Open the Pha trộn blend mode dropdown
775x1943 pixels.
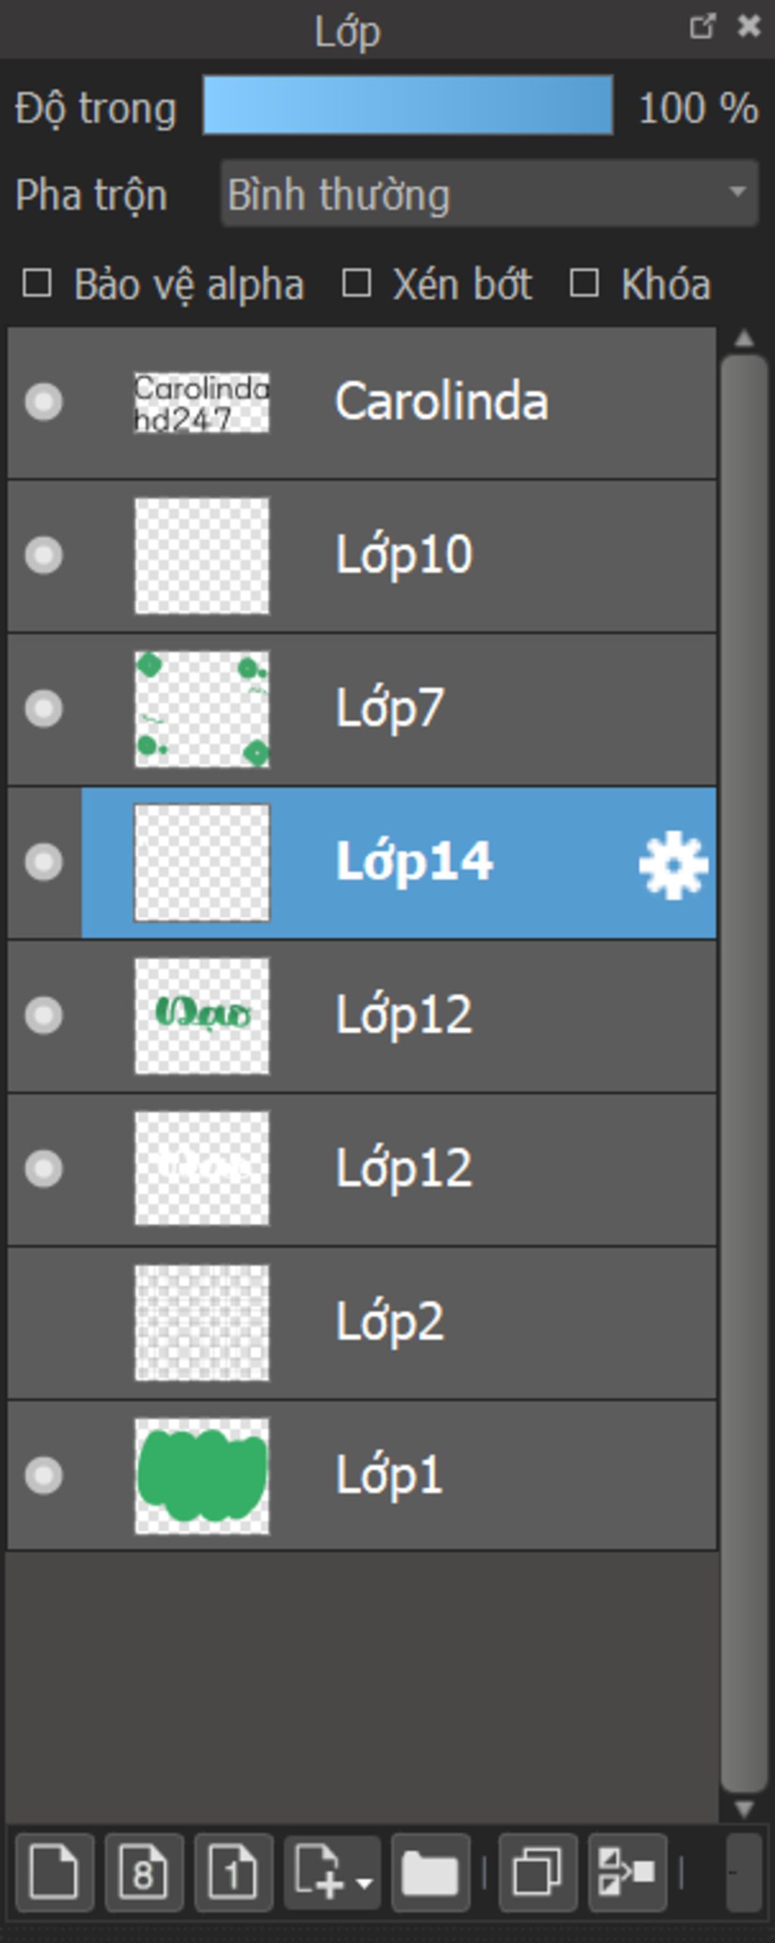coord(489,194)
